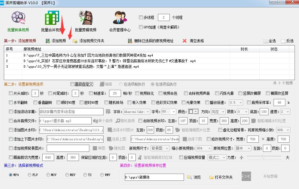299x189 pixels.
Task: Click the 力度 compression strength slider
Action: (264, 157)
